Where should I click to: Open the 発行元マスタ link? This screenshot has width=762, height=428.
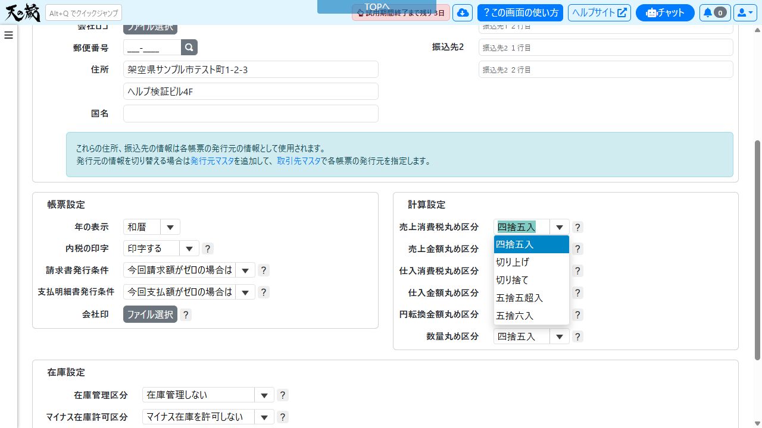point(212,161)
